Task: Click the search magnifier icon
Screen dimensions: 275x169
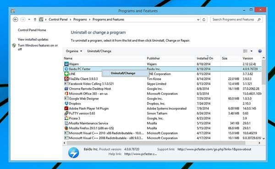Action: pos(259,19)
